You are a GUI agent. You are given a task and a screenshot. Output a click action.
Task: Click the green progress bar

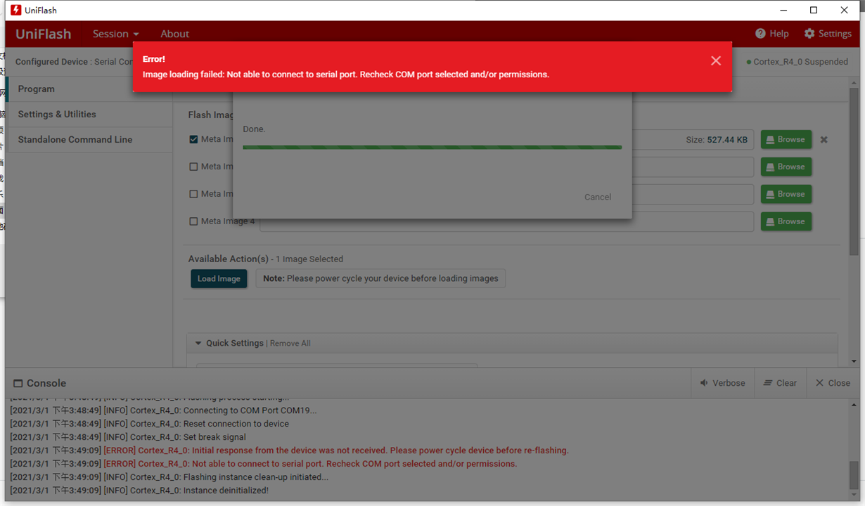pos(432,147)
